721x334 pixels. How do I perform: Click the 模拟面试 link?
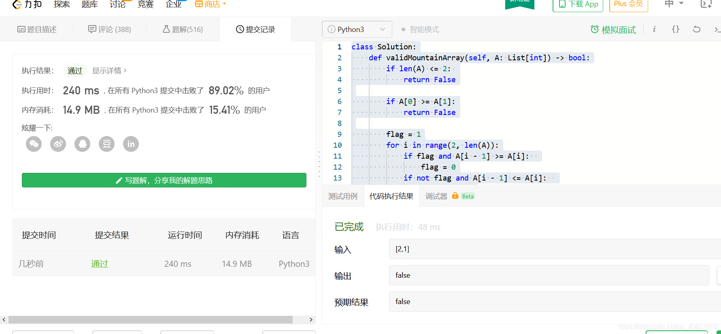point(619,30)
